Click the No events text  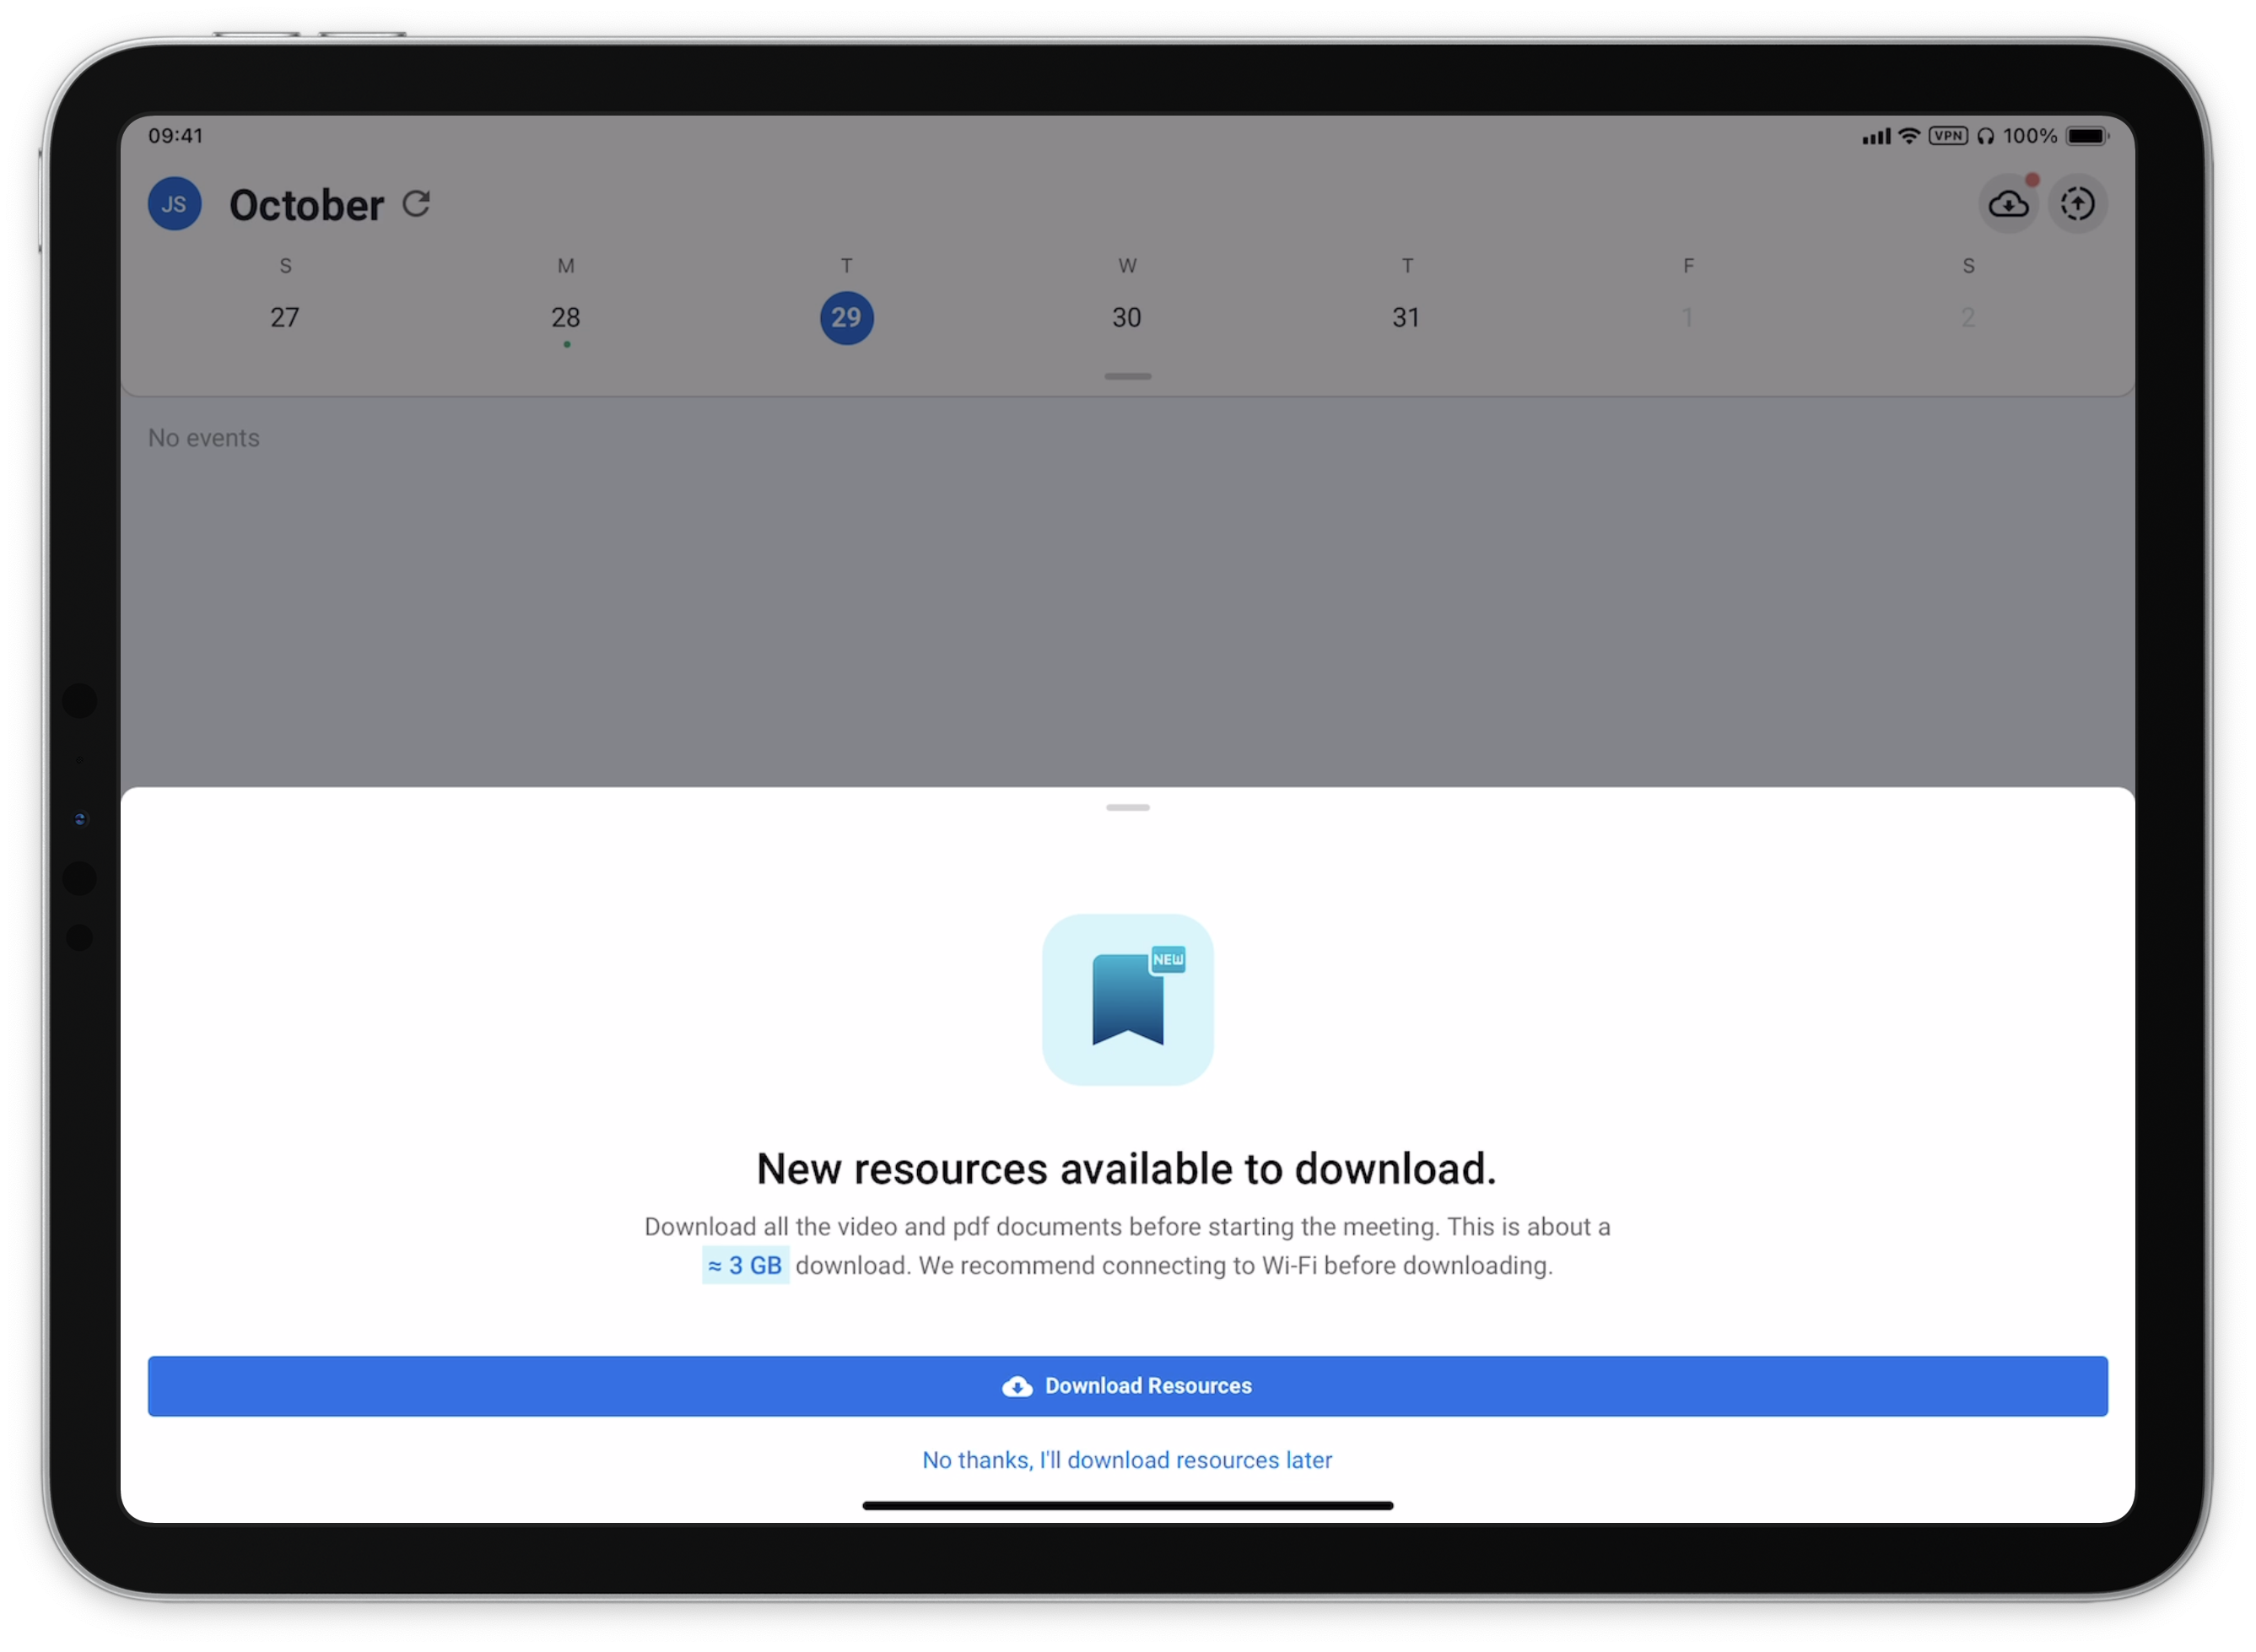click(204, 438)
